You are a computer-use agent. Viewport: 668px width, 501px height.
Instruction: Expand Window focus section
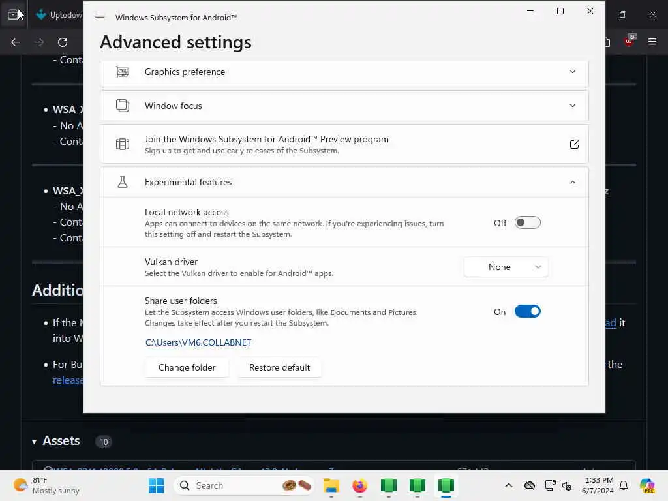[573, 106]
